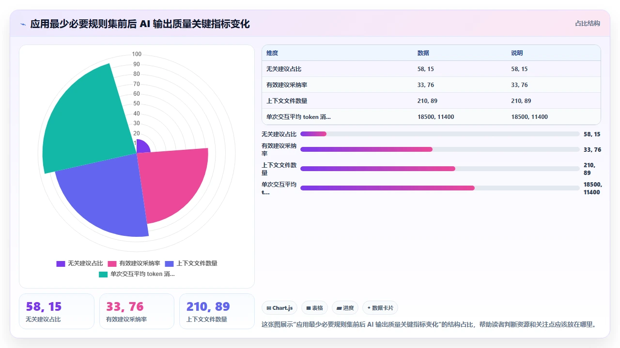Click the 18500, 11400 value beside progress bar

click(592, 188)
